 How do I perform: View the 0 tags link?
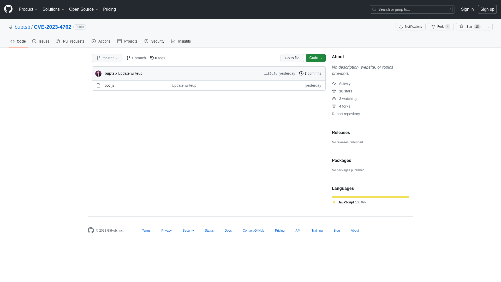pyautogui.click(x=158, y=58)
